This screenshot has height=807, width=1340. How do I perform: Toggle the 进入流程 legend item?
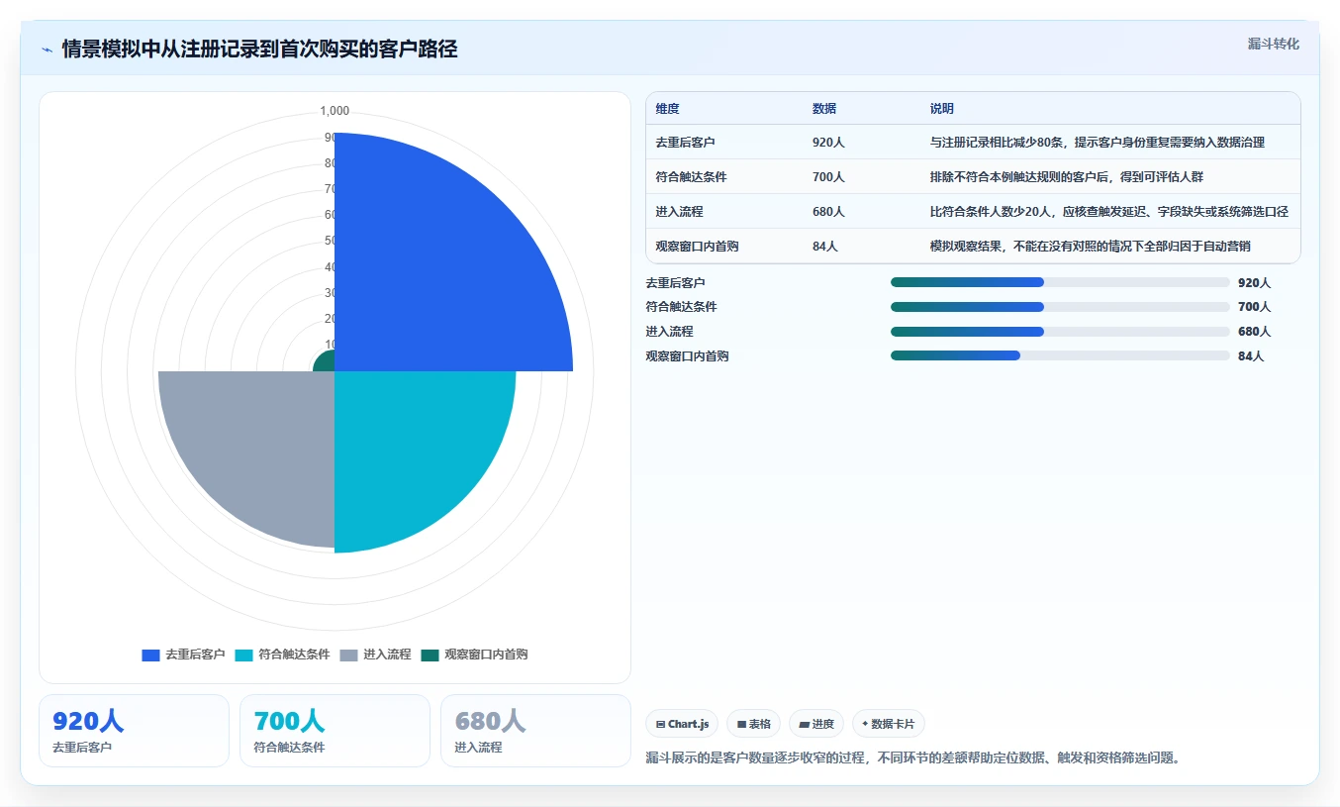pos(375,655)
